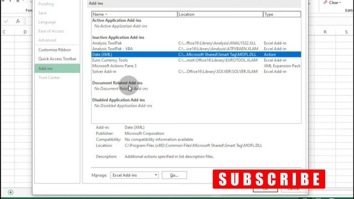
Task: Click column C header in spreadsheet
Action: [x=4, y=32]
